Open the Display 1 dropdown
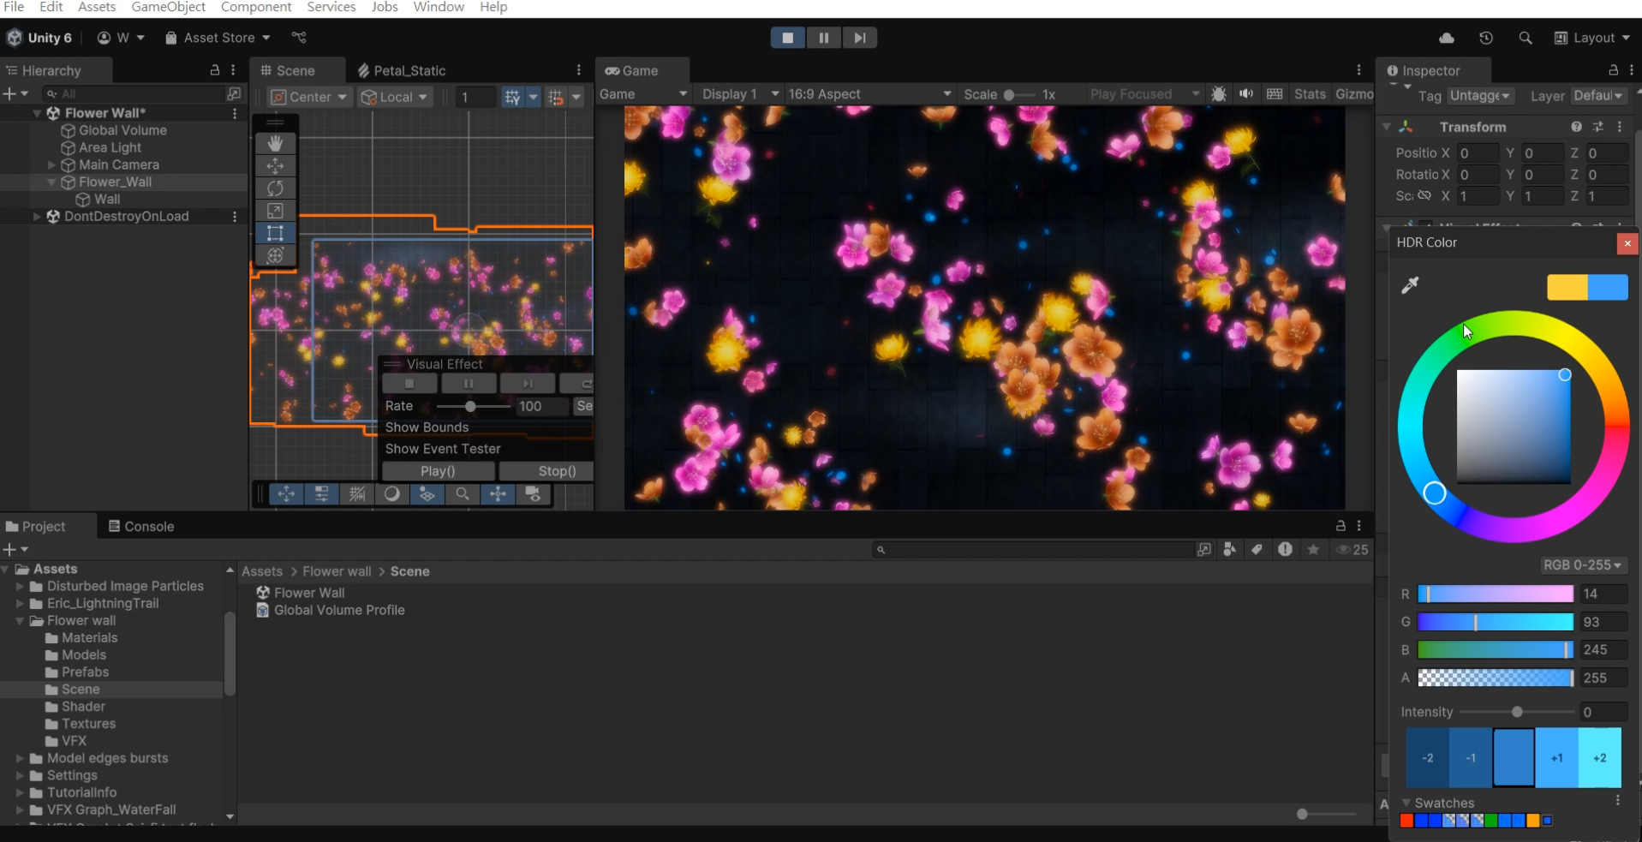 740,94
